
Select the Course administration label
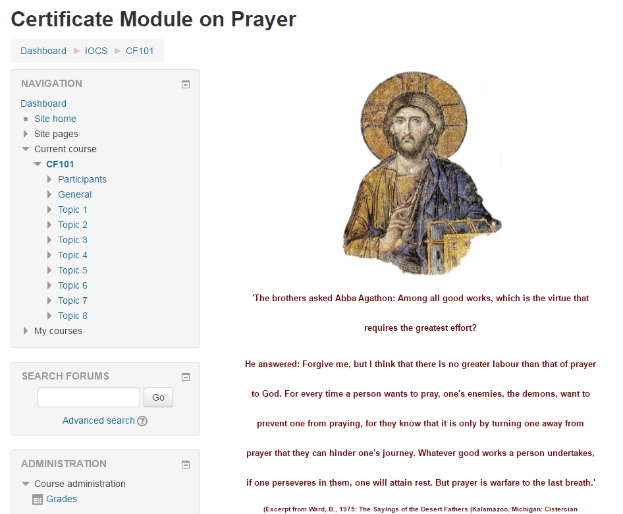(80, 484)
